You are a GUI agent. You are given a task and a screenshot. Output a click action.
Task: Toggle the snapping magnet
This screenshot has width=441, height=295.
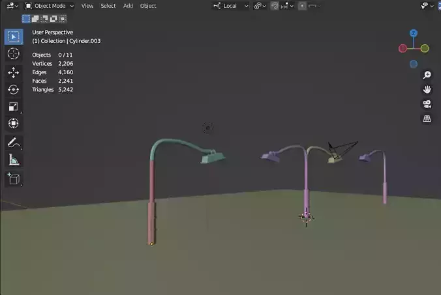click(x=275, y=6)
